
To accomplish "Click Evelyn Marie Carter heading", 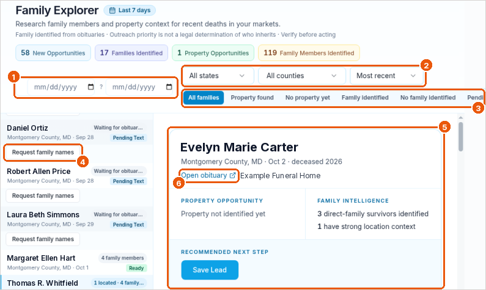I will pyautogui.click(x=239, y=147).
